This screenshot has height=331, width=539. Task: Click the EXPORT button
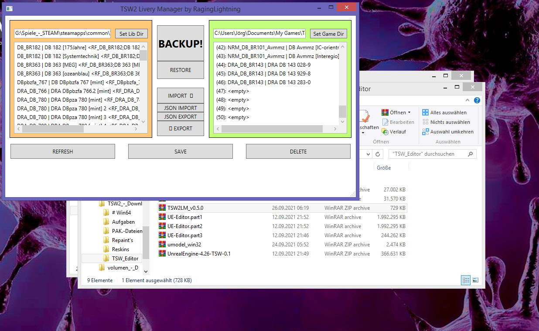[x=181, y=129]
